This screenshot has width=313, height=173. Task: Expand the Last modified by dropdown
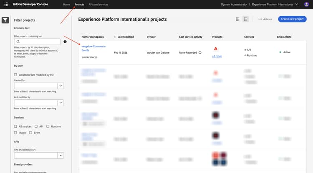(x=61, y=103)
